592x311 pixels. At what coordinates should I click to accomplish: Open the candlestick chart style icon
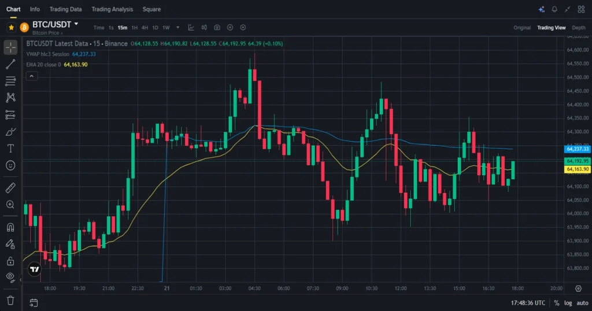[x=204, y=28]
